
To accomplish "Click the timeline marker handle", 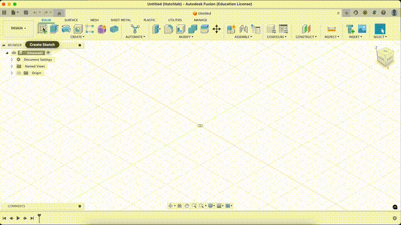I will [39, 218].
